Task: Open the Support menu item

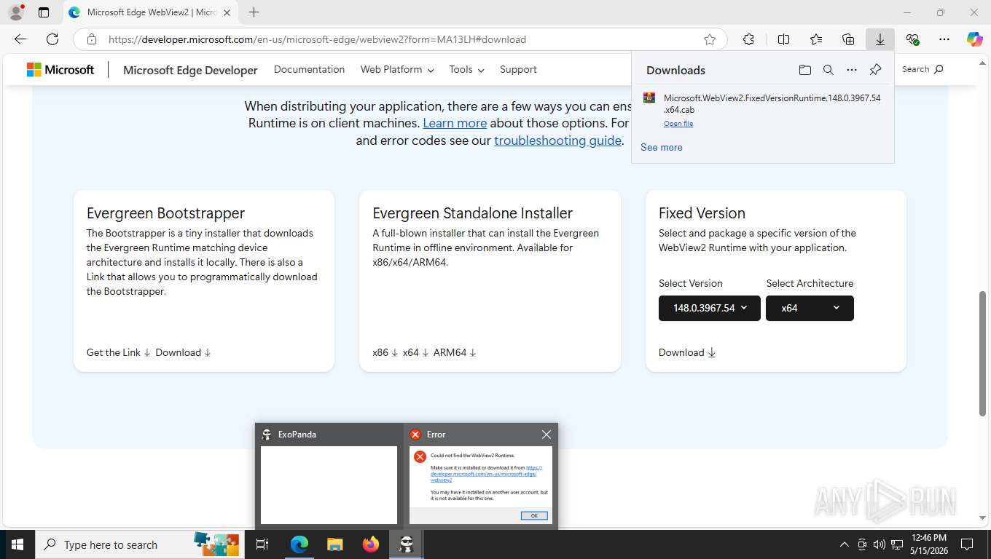Action: 518,69
